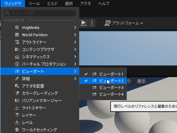Screen dimensions: 177x133
Task: Expand the バーチャル プロダクション submenu arrow
Action: pos(75,64)
